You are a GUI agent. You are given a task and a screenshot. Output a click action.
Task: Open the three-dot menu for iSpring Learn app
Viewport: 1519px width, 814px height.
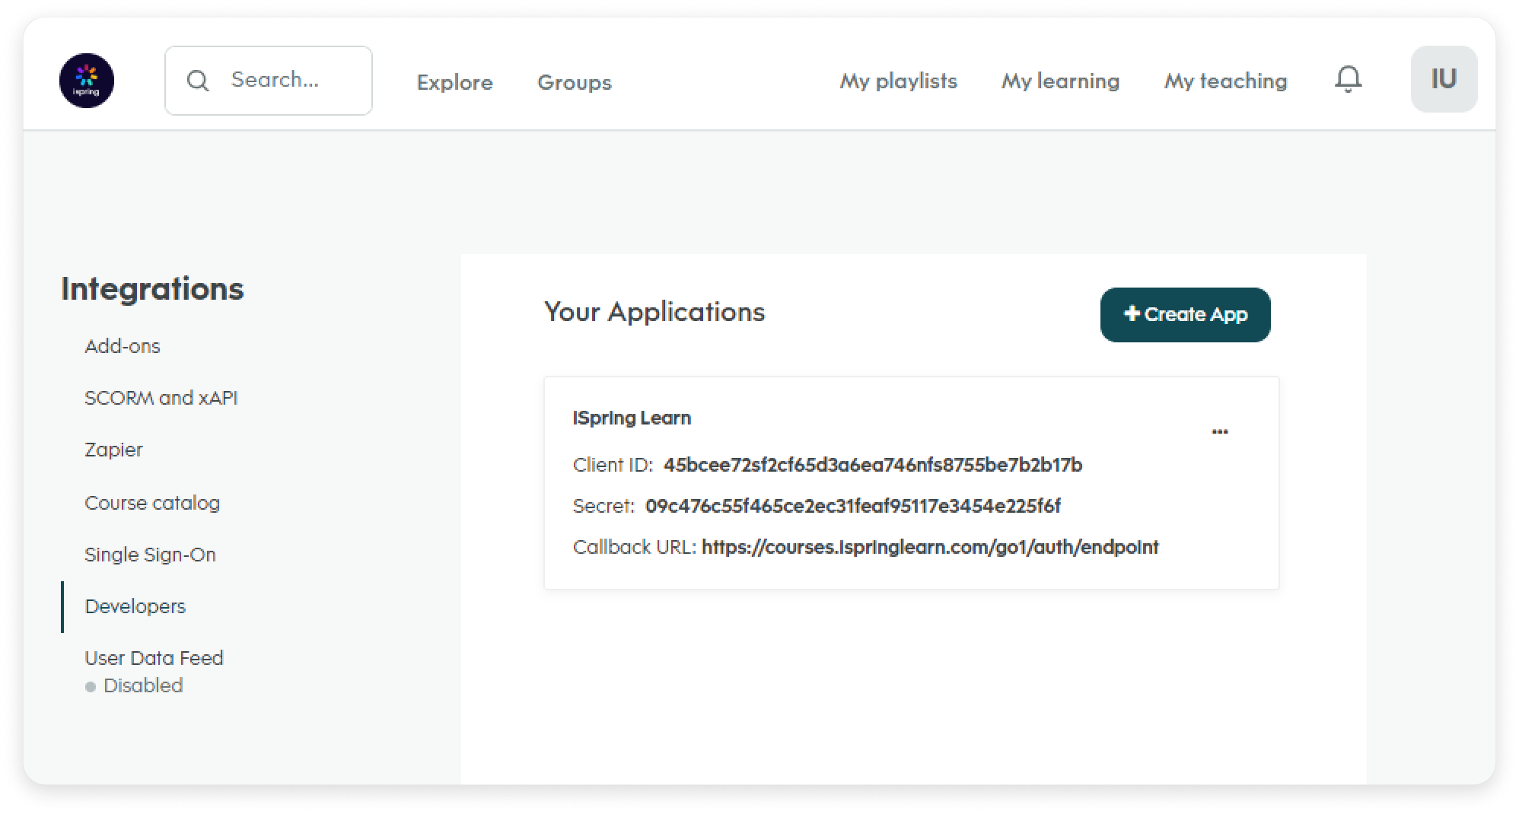point(1220,431)
